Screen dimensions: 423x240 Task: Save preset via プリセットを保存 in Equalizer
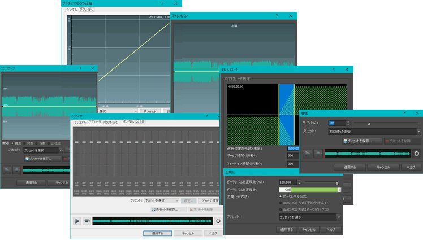pyautogui.click(x=169, y=210)
